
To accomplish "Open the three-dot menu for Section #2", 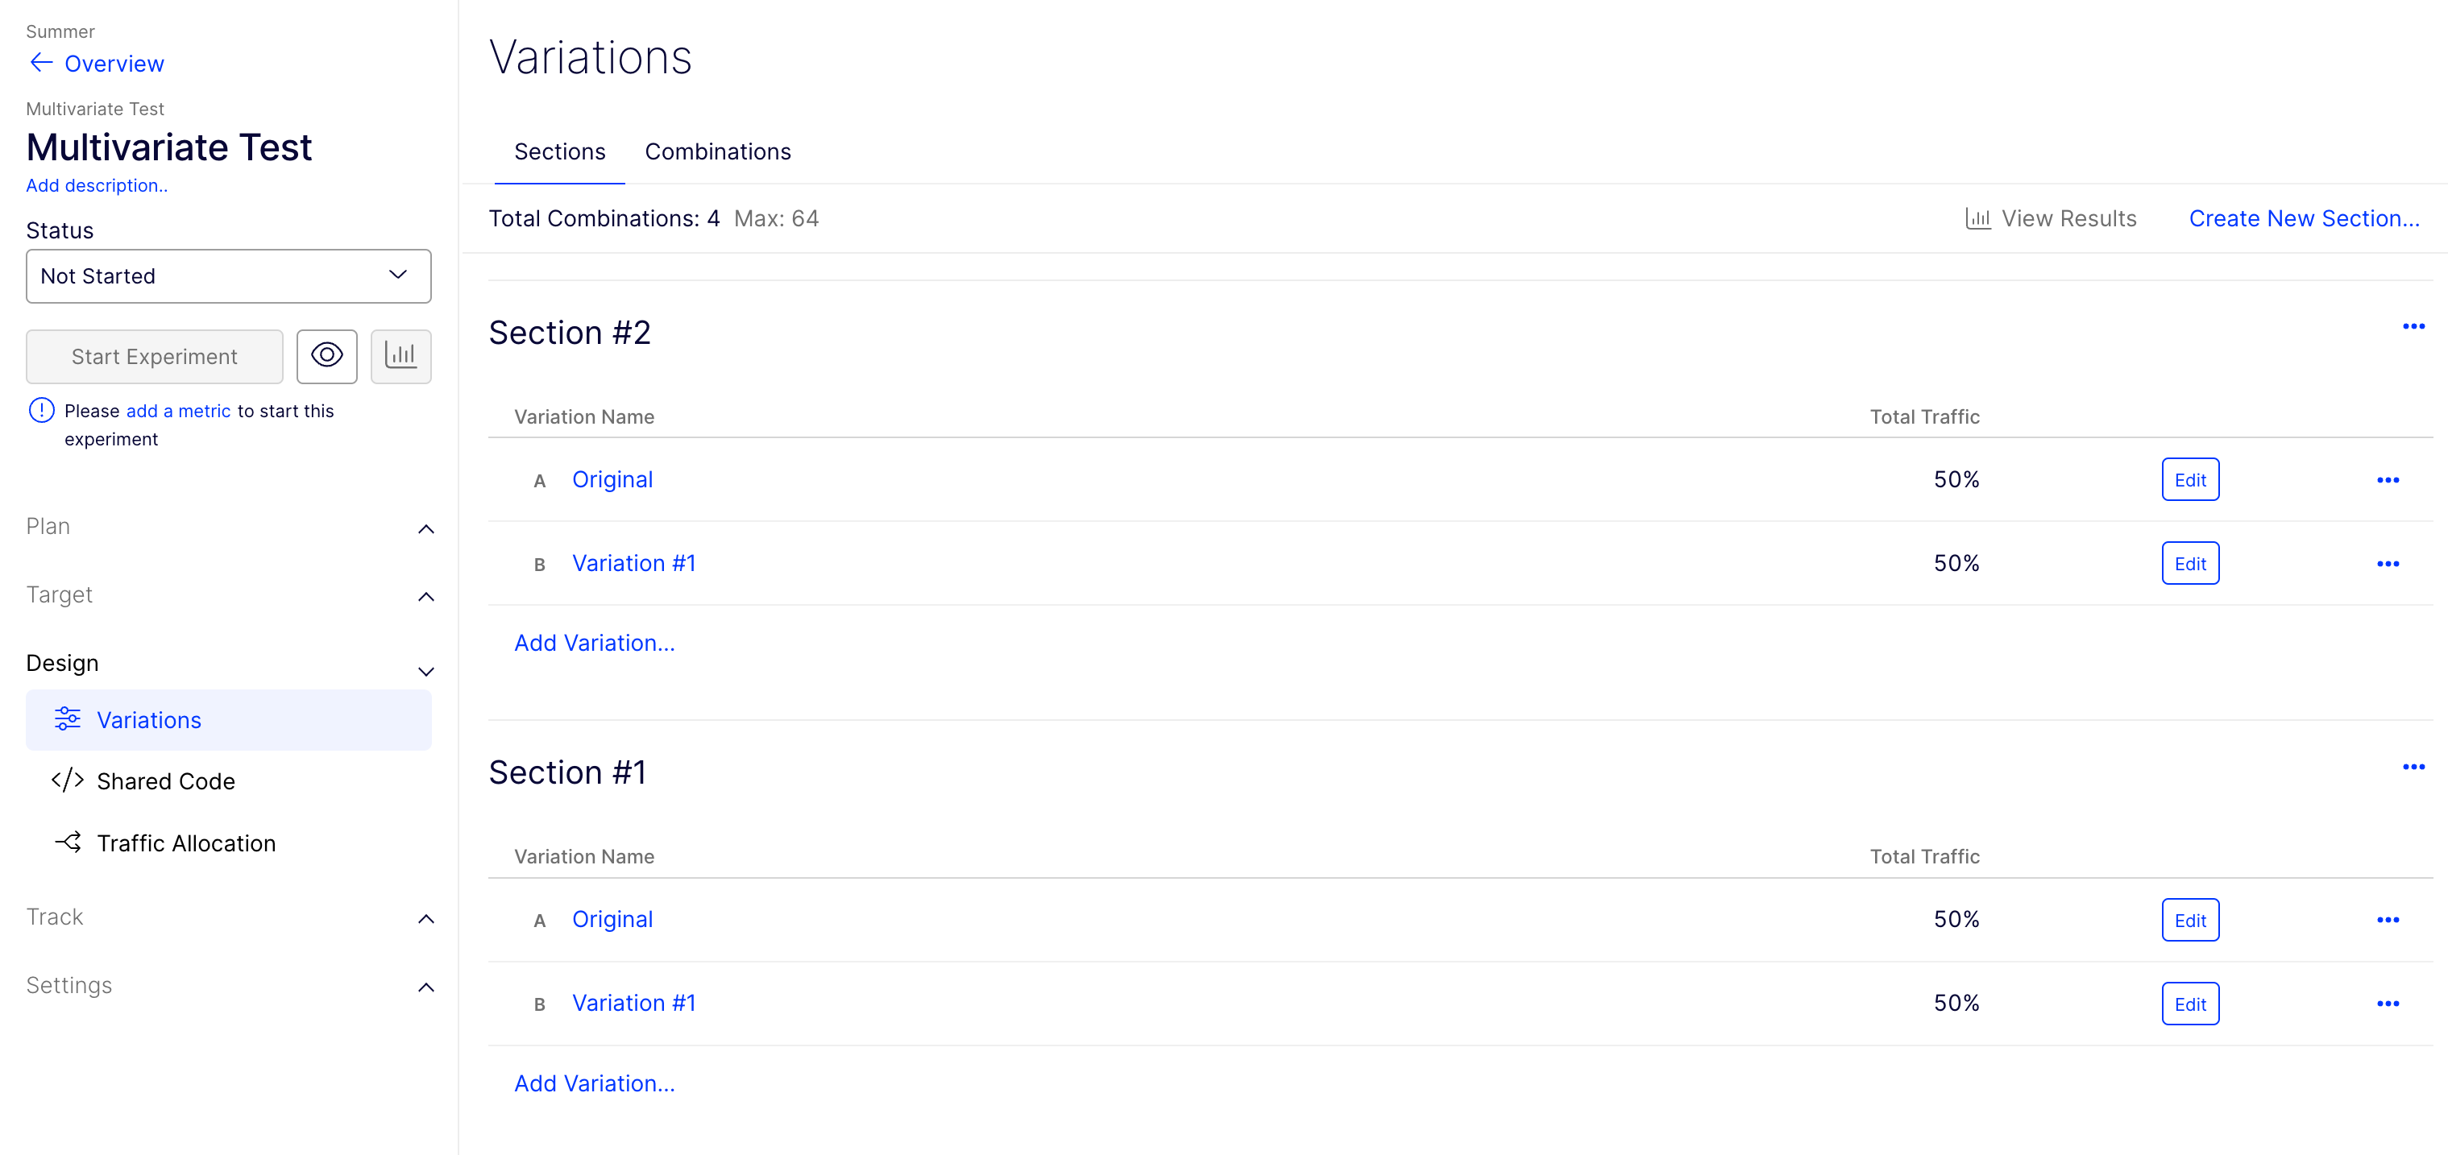I will tap(2413, 325).
